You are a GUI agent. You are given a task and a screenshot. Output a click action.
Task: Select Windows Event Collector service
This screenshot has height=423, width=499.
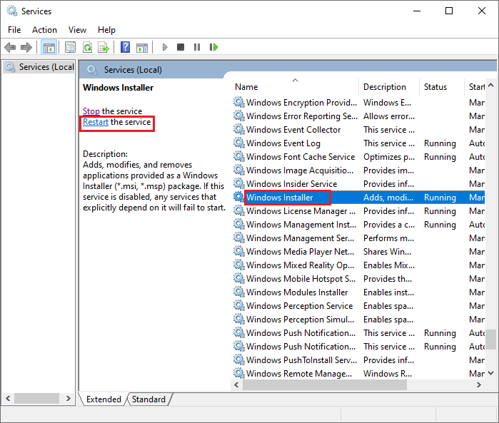coord(358,129)
